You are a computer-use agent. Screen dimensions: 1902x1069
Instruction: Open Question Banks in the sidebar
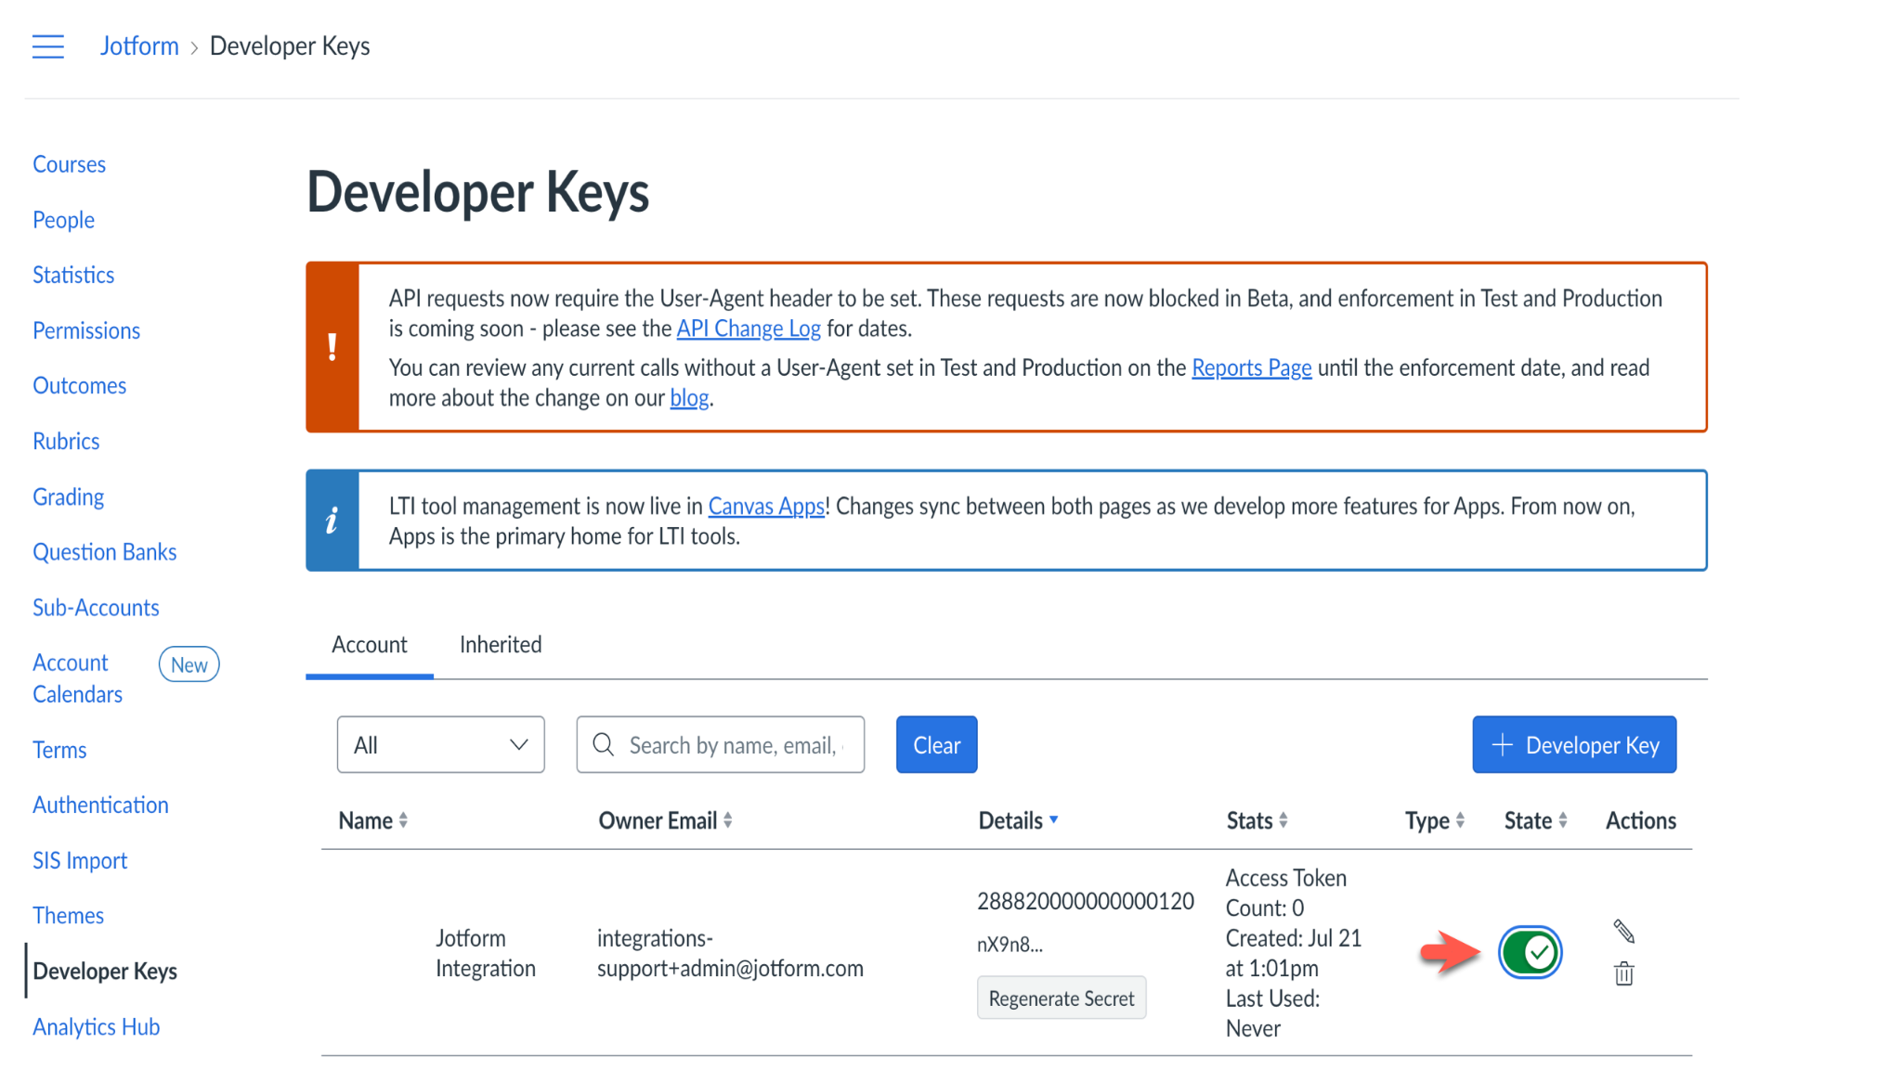[105, 552]
